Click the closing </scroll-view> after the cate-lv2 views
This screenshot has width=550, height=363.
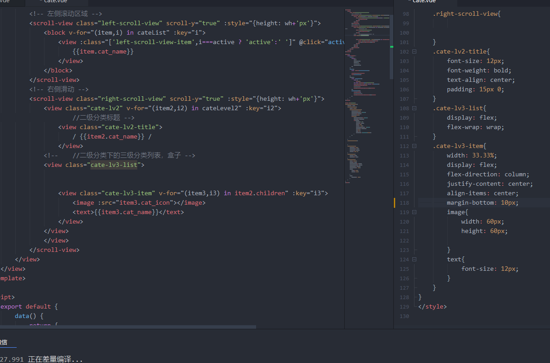click(x=54, y=250)
